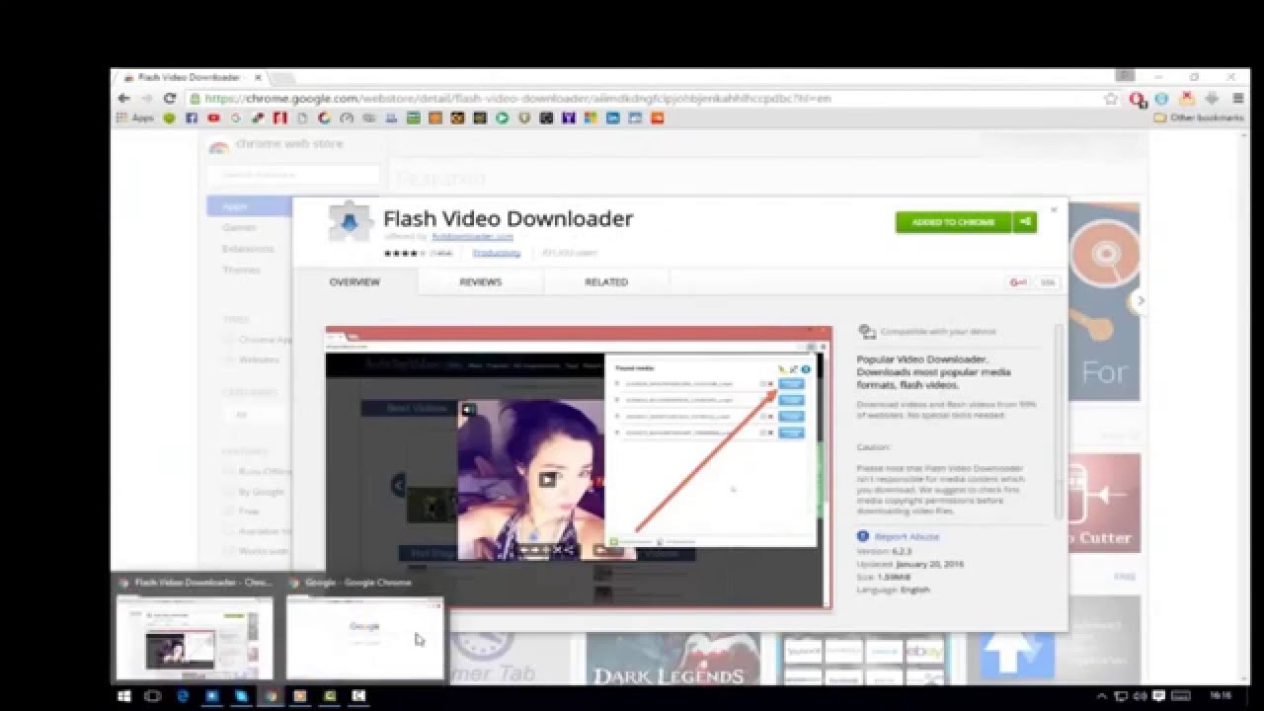Click the taskbar clock
Screen dimensions: 1264x711
(x=1220, y=696)
